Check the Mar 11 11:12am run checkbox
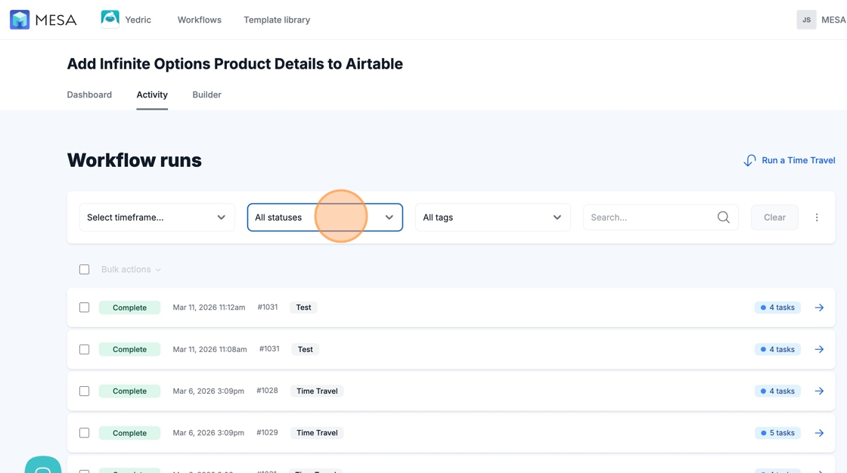The width and height of the screenshot is (847, 473). tap(85, 308)
